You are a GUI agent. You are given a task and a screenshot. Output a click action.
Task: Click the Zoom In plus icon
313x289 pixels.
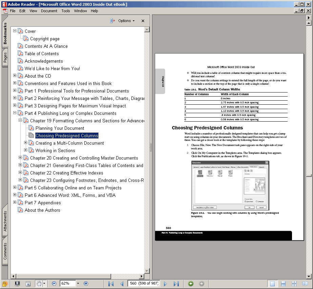coord(86,284)
